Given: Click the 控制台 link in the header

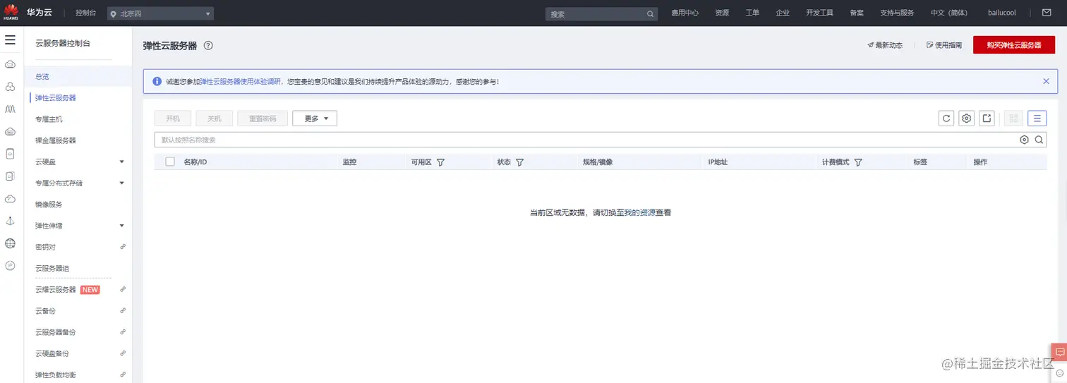Looking at the screenshot, I should 85,13.
